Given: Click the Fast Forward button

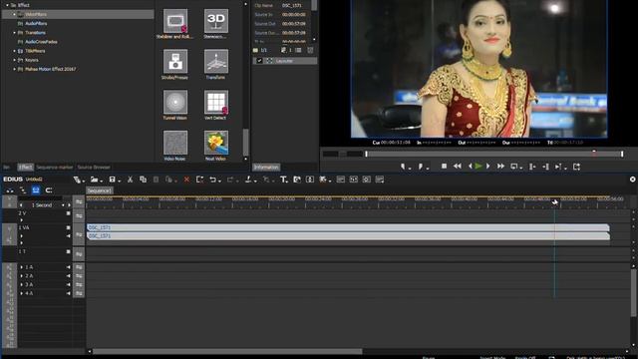Looking at the screenshot, I should click(500, 167).
